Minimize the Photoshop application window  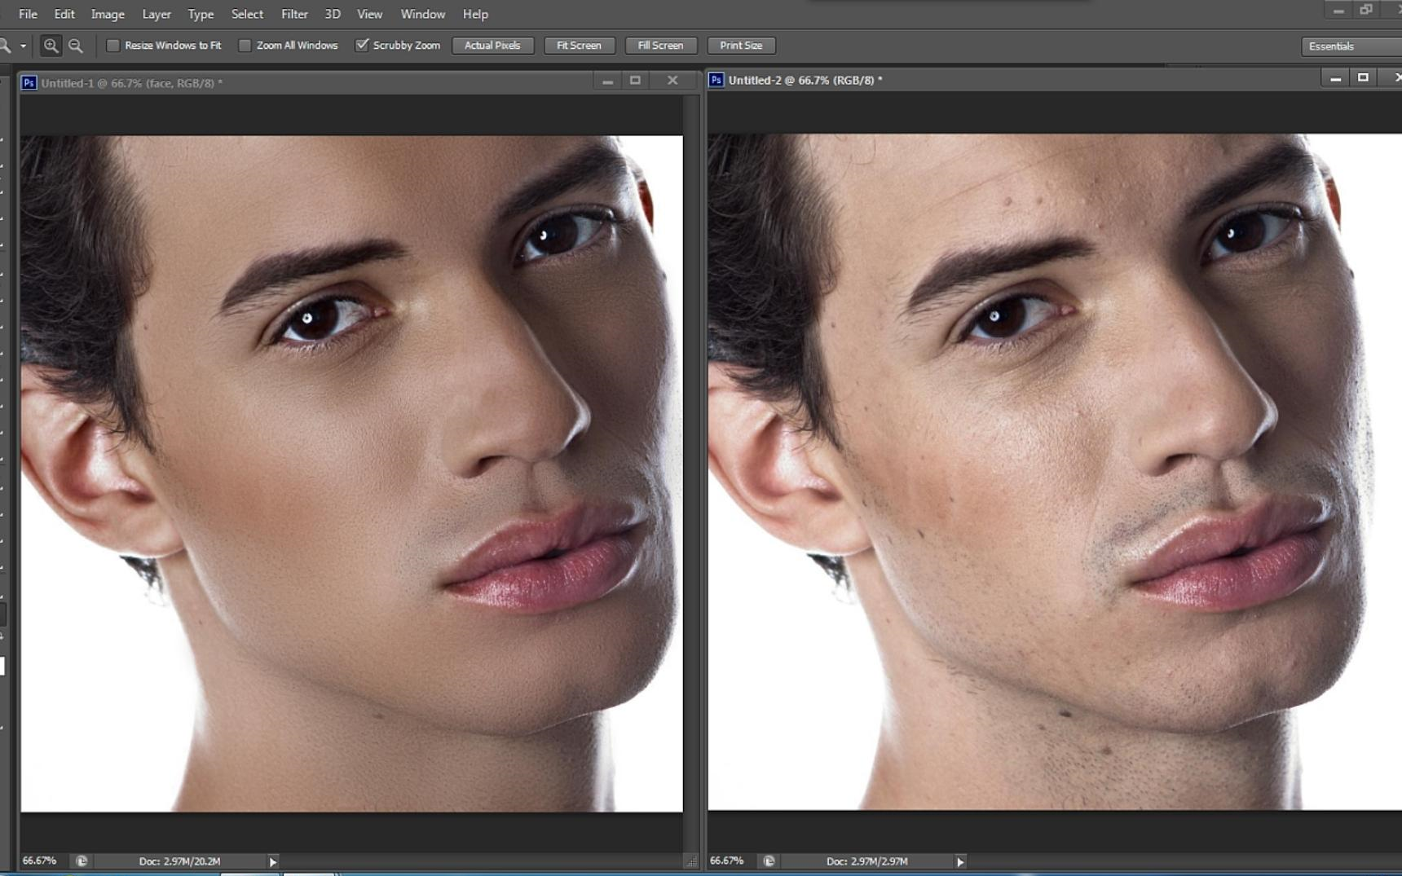pos(1338,11)
